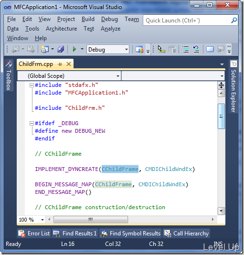Viewport: 244px width, 255px height.
Task: Open the Project menu
Action: pos(66,19)
